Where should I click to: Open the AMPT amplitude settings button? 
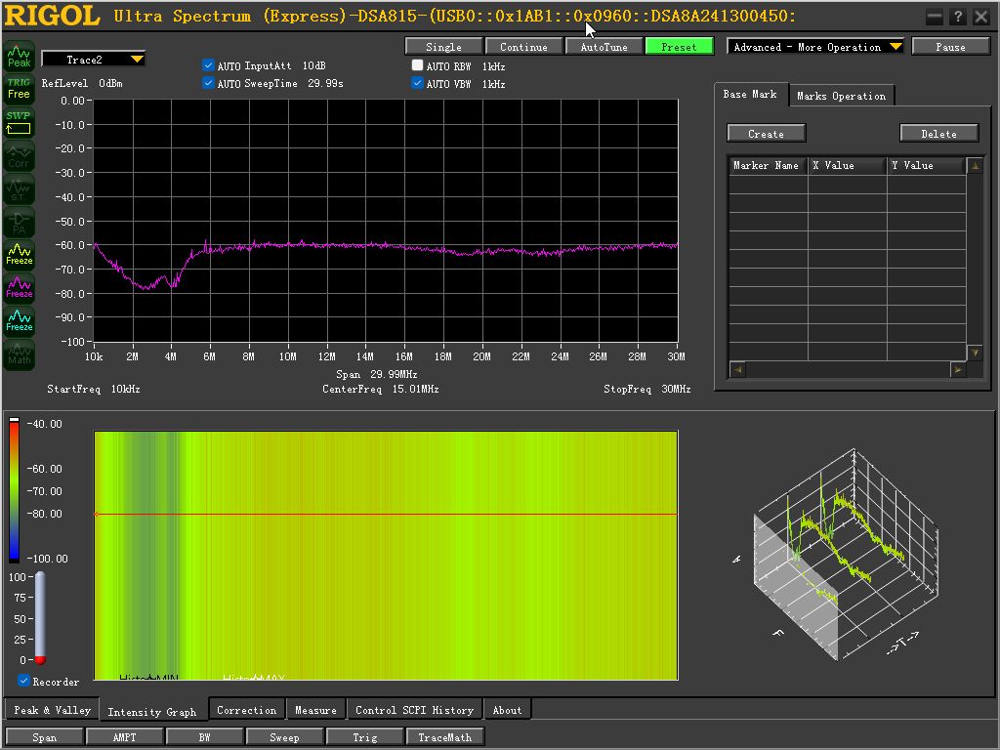[124, 737]
